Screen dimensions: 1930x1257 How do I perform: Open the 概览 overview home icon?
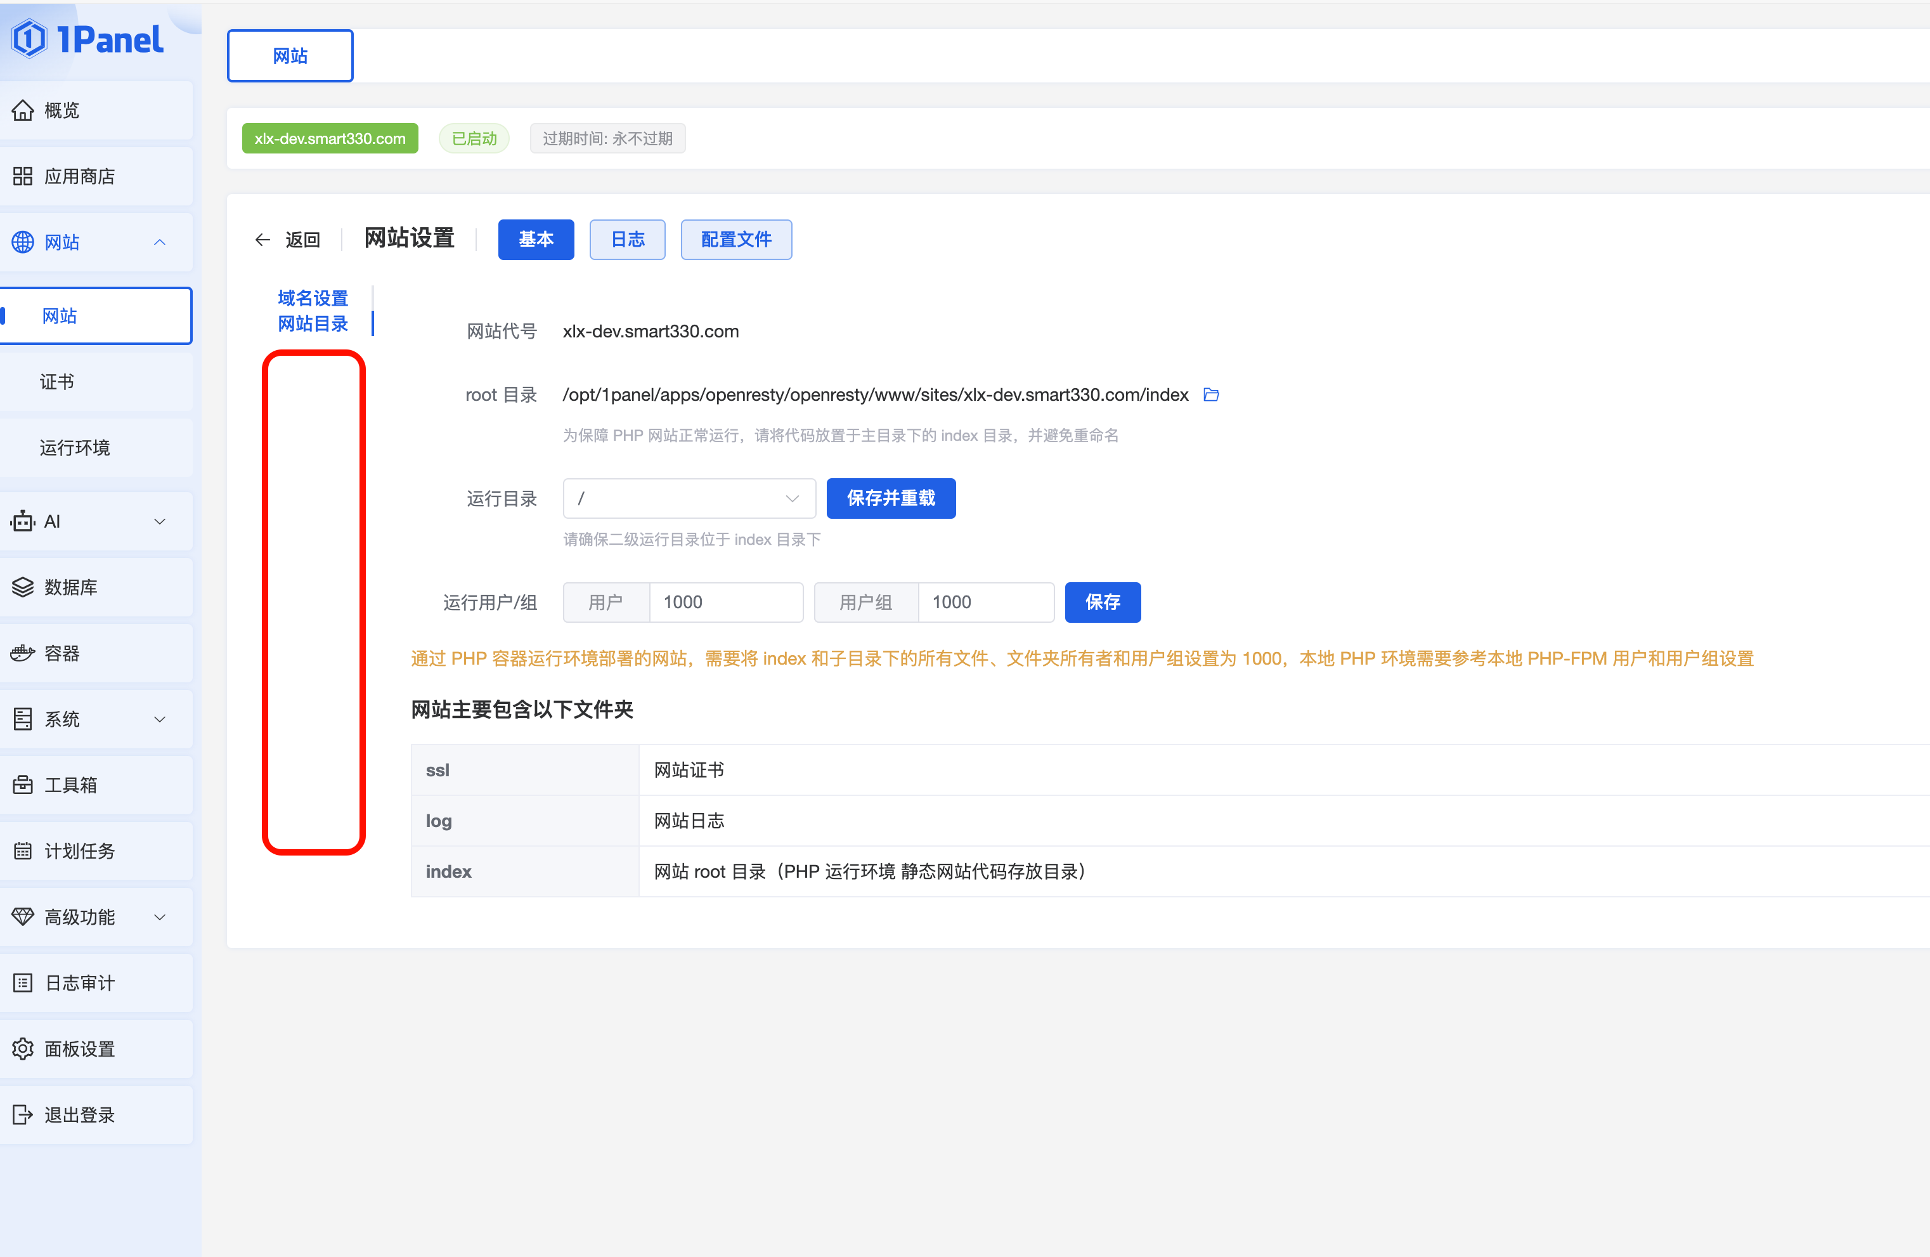pyautogui.click(x=23, y=110)
